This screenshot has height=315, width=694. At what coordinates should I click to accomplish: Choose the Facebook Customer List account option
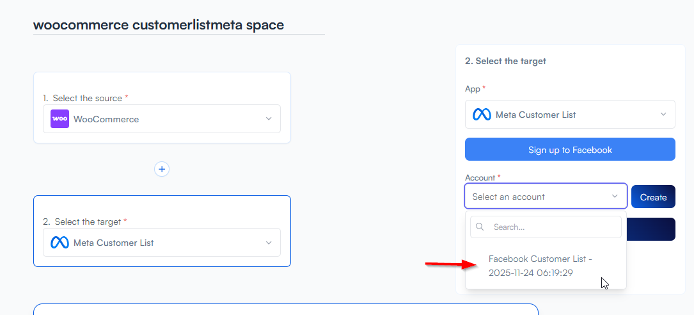click(540, 266)
